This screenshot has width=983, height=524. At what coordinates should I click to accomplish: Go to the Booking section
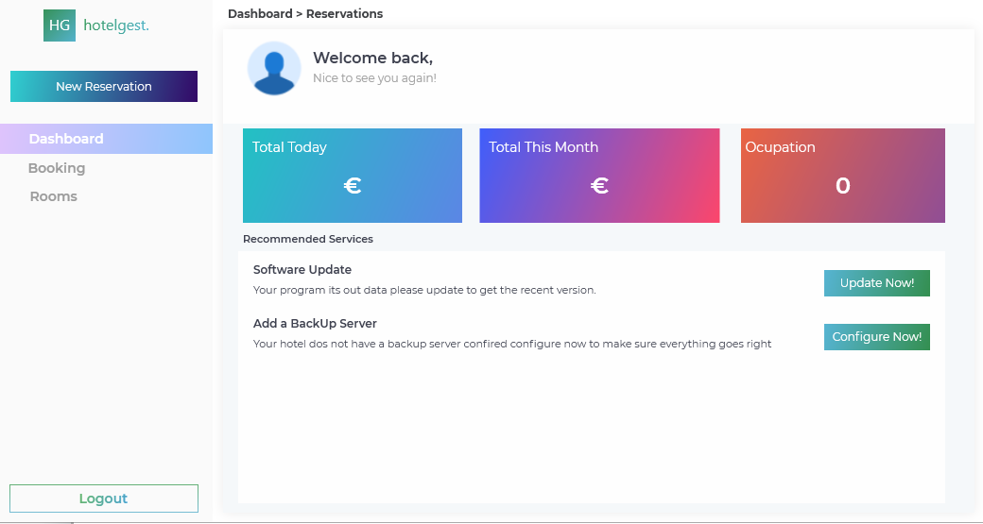click(x=57, y=168)
